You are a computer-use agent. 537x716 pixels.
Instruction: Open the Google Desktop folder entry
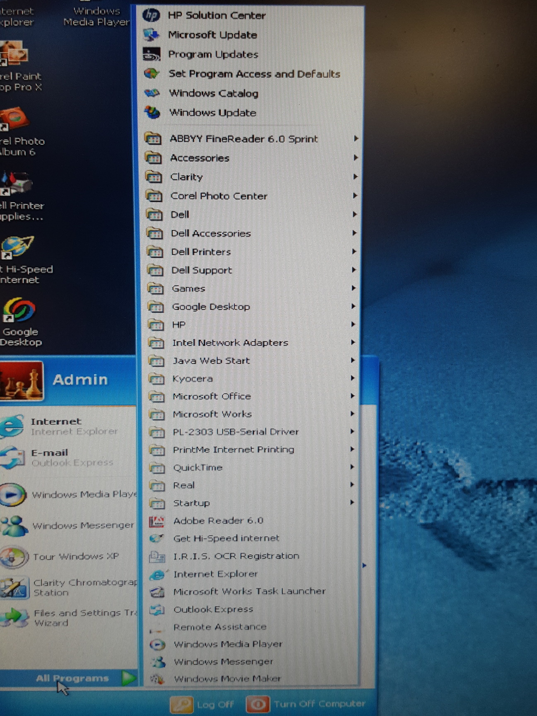252,307
